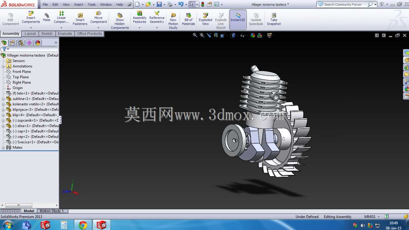The height and width of the screenshot is (230, 409).
Task: Expand the kolenasto vratilo<2> node
Action: click(3, 104)
